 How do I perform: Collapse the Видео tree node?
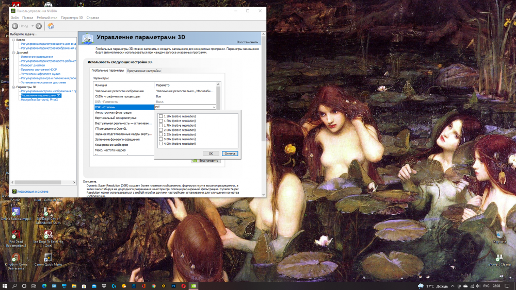(14, 40)
